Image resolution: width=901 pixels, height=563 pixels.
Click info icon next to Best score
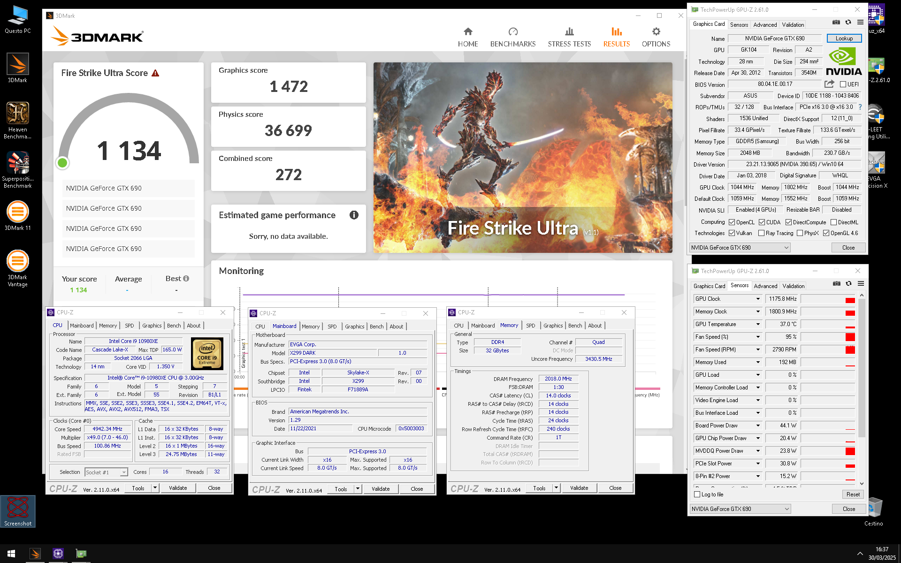(186, 279)
